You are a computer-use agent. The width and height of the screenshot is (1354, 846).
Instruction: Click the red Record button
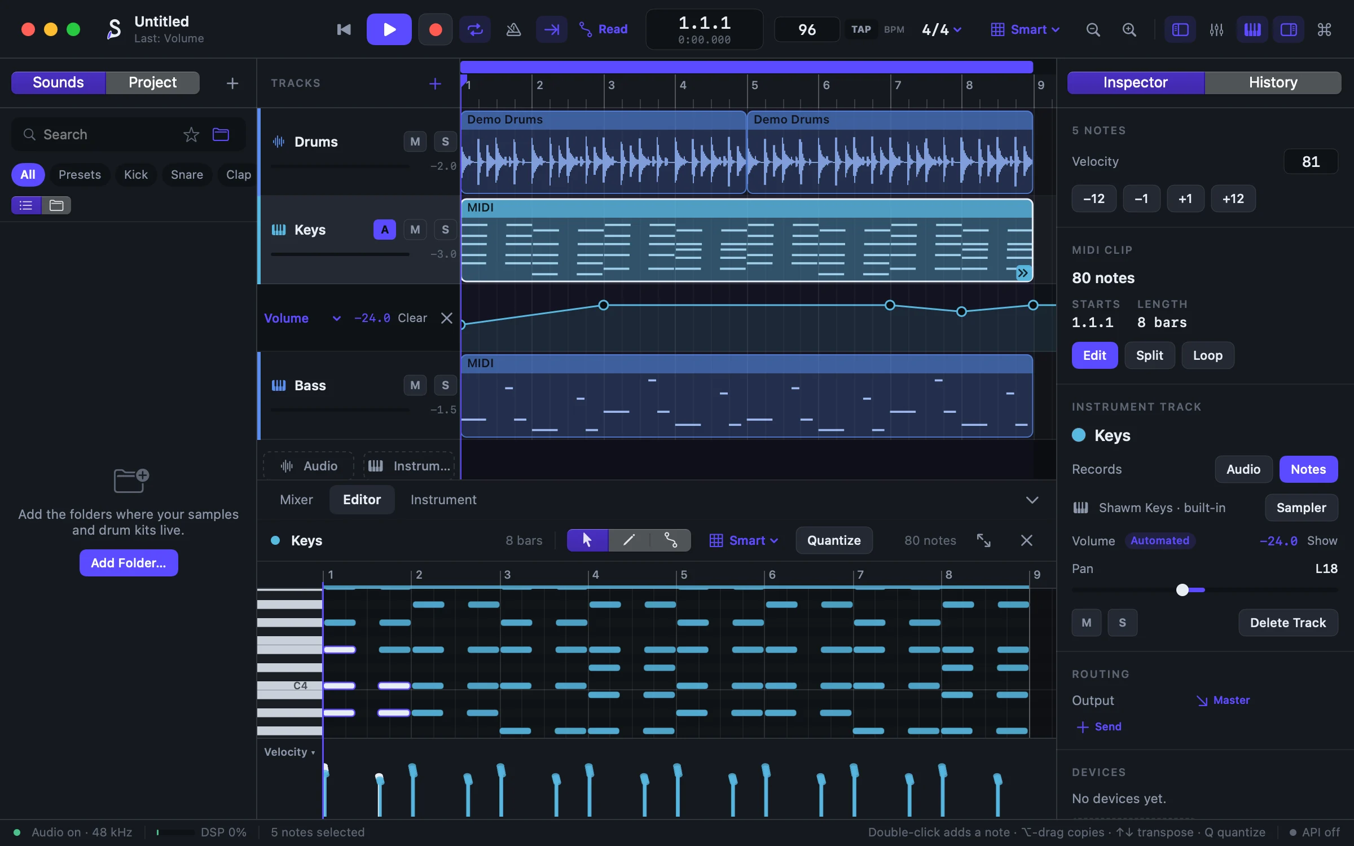pos(435,29)
